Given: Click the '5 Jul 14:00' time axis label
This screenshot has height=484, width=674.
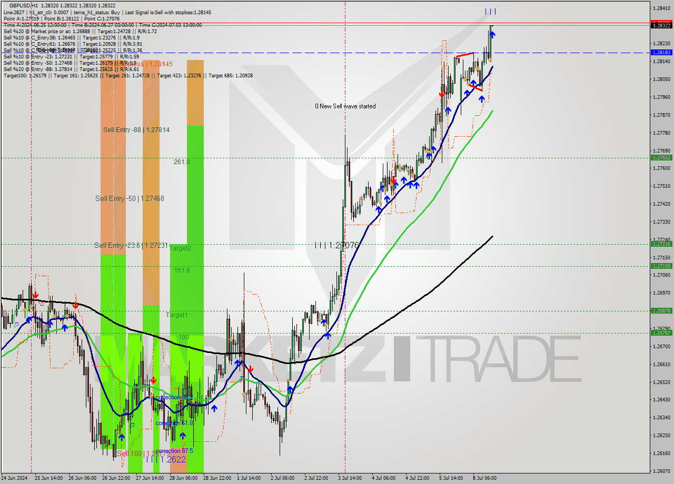Looking at the screenshot, I should pyautogui.click(x=451, y=478).
